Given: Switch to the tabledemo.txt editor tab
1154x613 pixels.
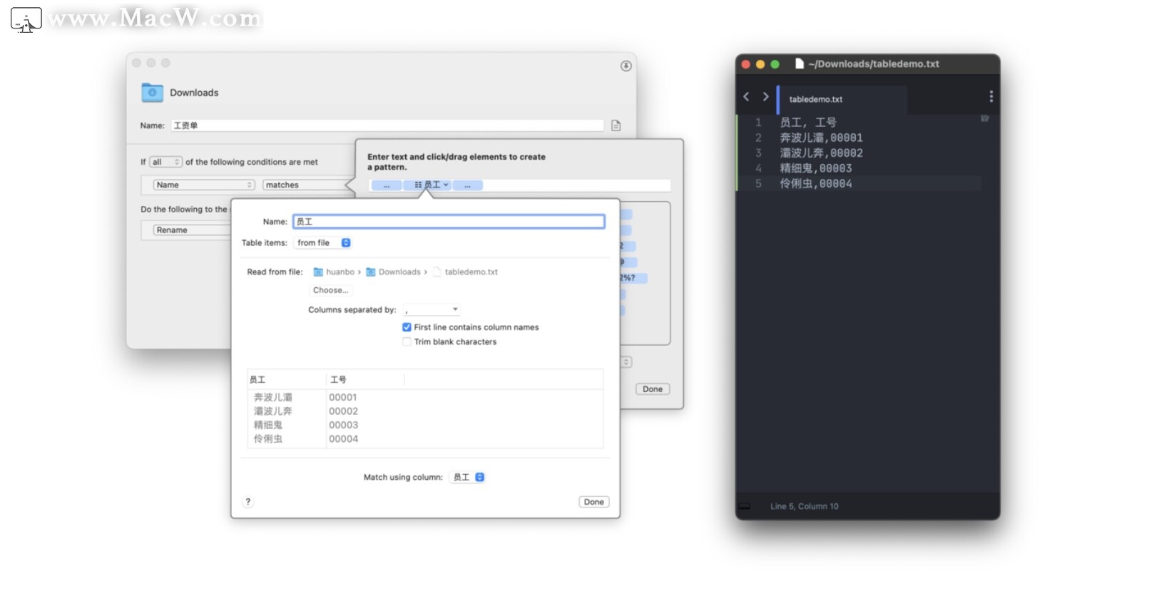Looking at the screenshot, I should (842, 99).
